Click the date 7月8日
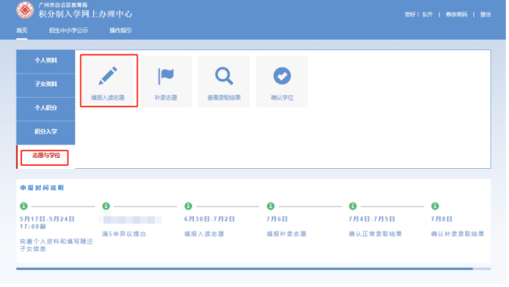 click(441, 219)
